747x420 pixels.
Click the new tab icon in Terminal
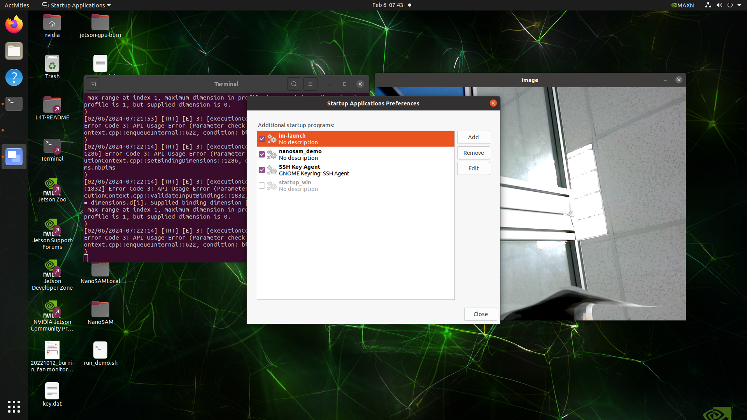coord(93,84)
